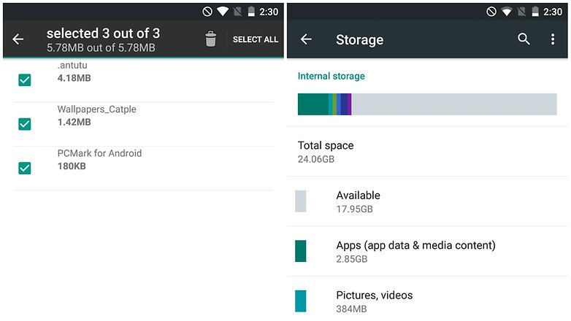The image size is (571, 321).
Task: Go back from the selection screen
Action: point(18,39)
